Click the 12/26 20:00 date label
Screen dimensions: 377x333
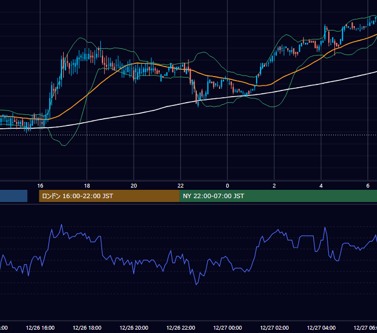[x=134, y=327]
